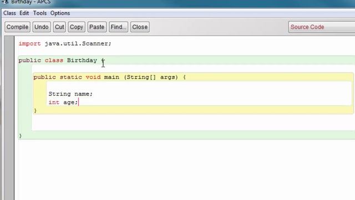Click the 'String name;' line
This screenshot has width=355, height=200.
[x=70, y=94]
